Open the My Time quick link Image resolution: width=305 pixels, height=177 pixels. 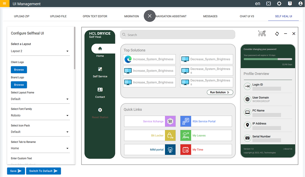206,150
